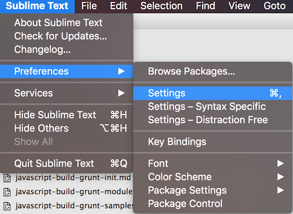
Task: Expand the Color Scheme submenu arrow
Action: (x=280, y=177)
